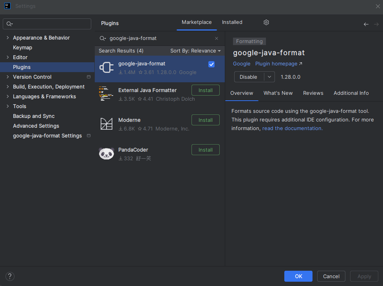Open the Google vendor link
The height and width of the screenshot is (286, 383).
(242, 64)
